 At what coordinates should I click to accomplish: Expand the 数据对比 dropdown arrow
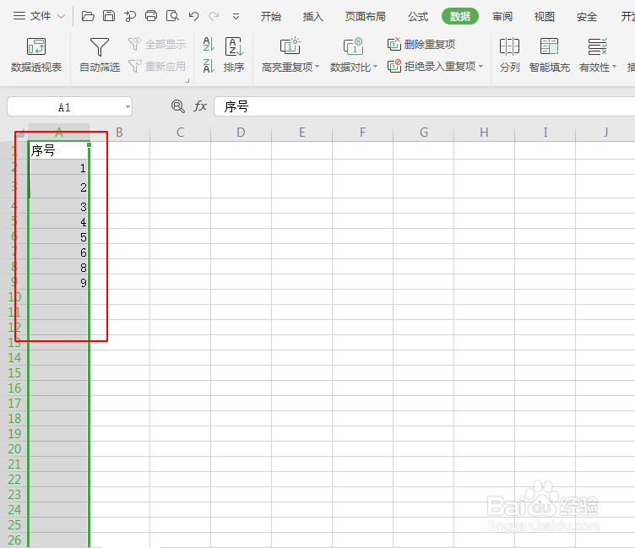[376, 67]
